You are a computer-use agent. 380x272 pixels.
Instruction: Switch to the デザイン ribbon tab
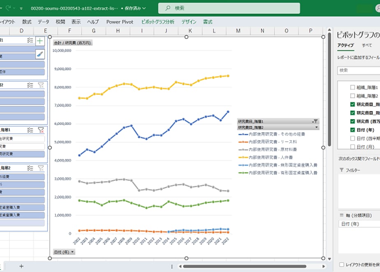(x=189, y=22)
